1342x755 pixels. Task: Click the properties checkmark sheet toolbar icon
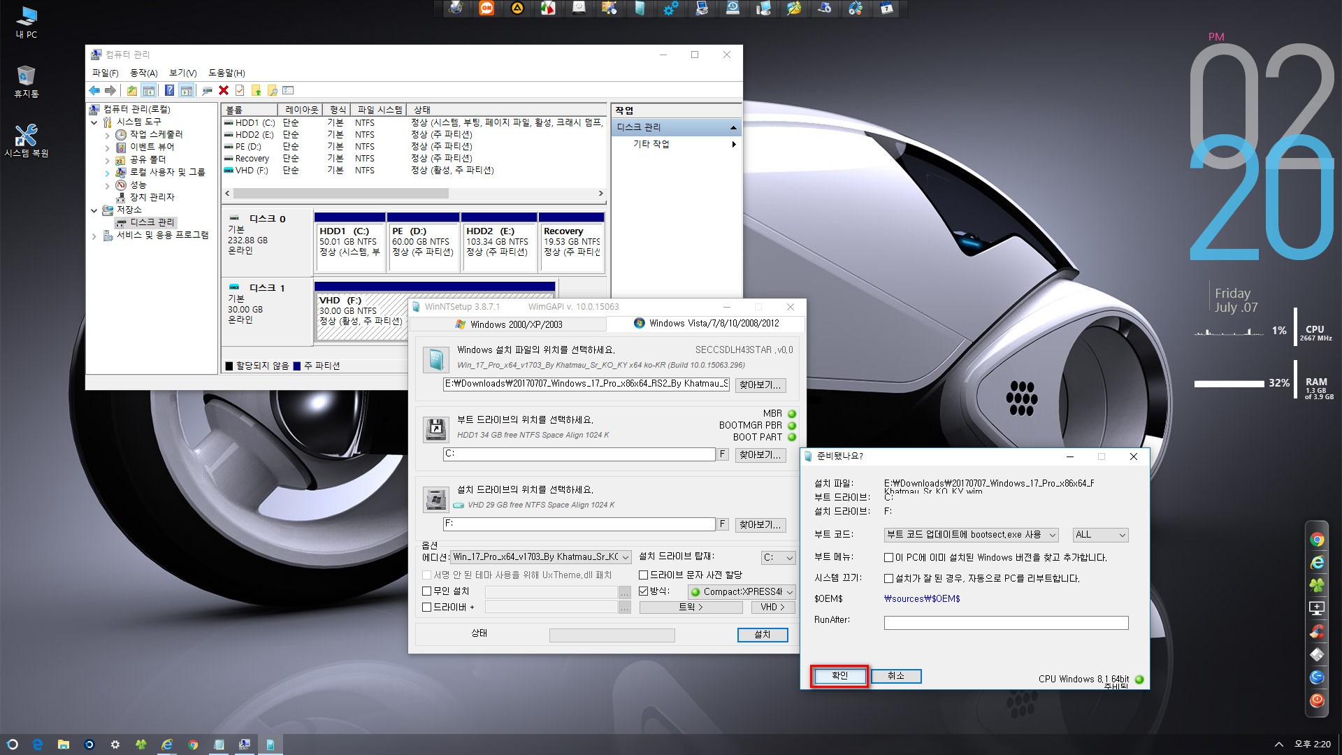240,90
